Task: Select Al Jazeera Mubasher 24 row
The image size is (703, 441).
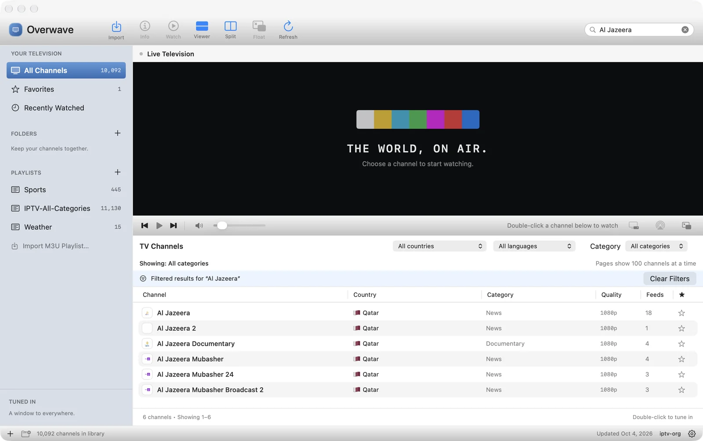Action: 418,374
